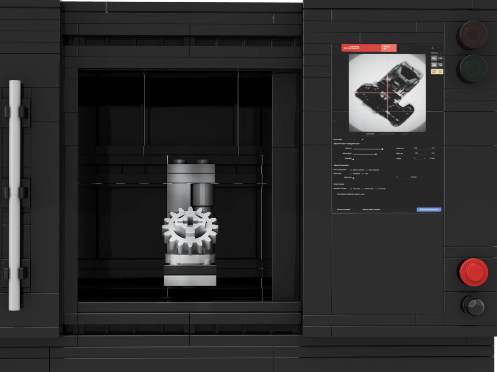497x372 pixels.
Task: Select Standard auto tuner option
Action: tap(351, 174)
